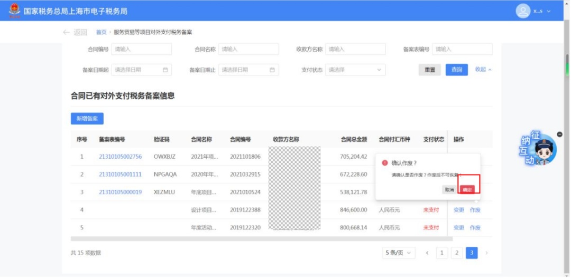571x279 pixels.
Task: Click contract number 2021032915
Action: (x=245, y=175)
